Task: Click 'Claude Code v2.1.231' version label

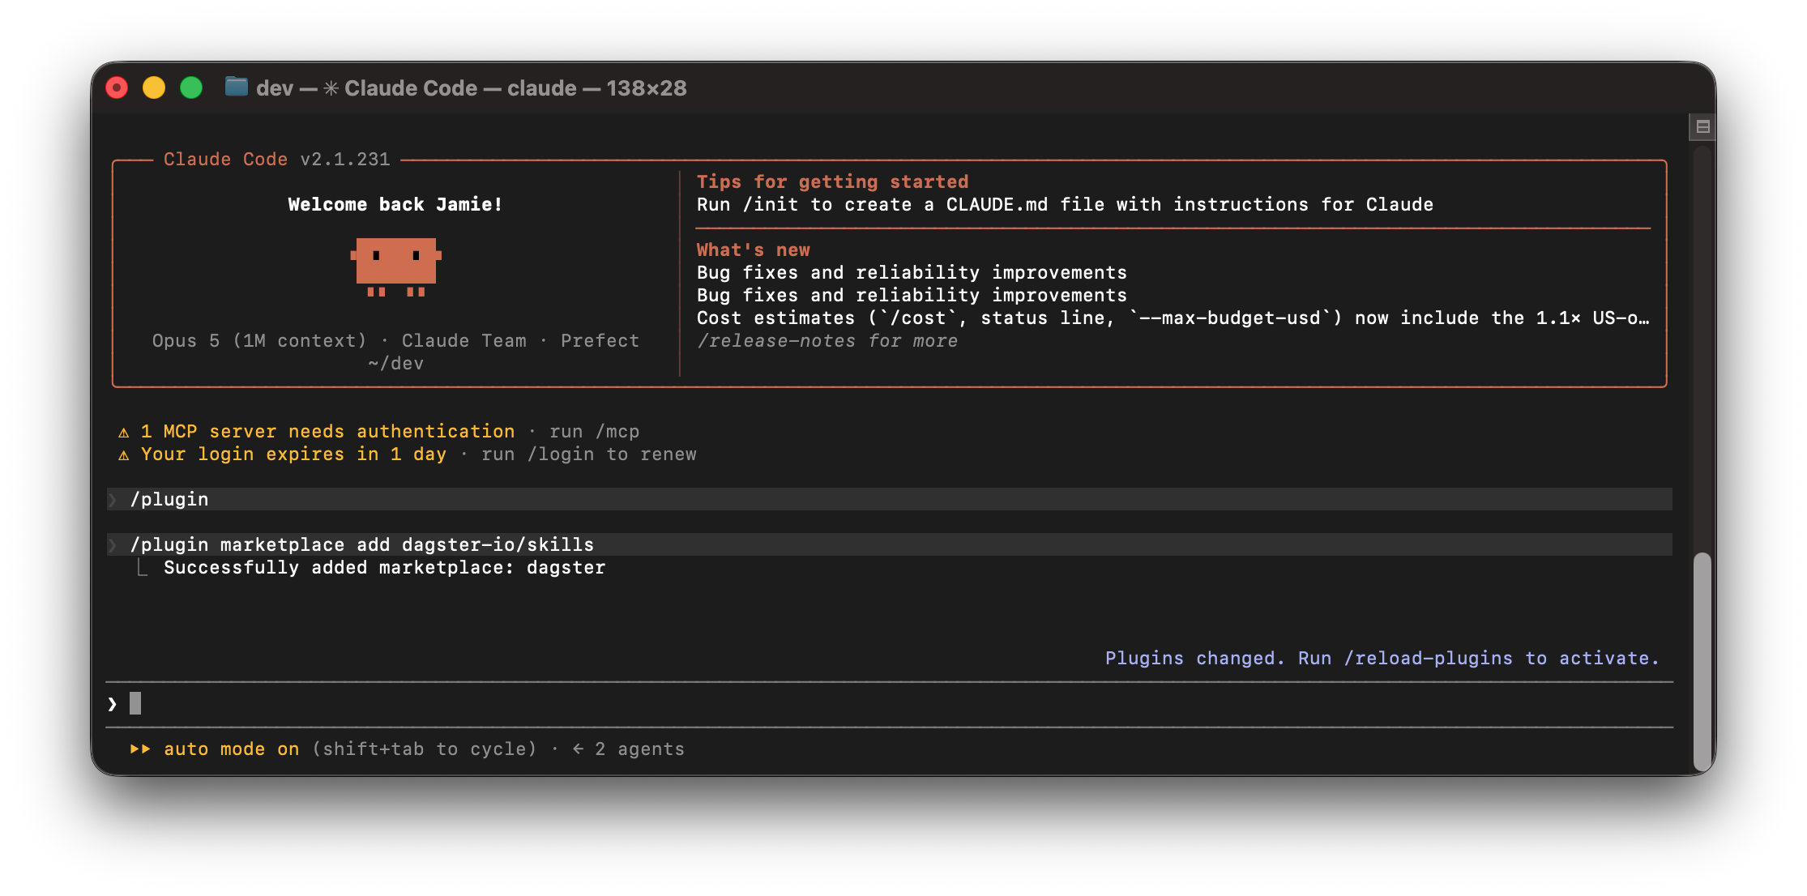Action: click(277, 160)
